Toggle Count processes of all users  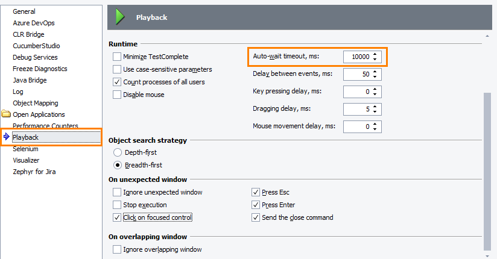coord(117,81)
